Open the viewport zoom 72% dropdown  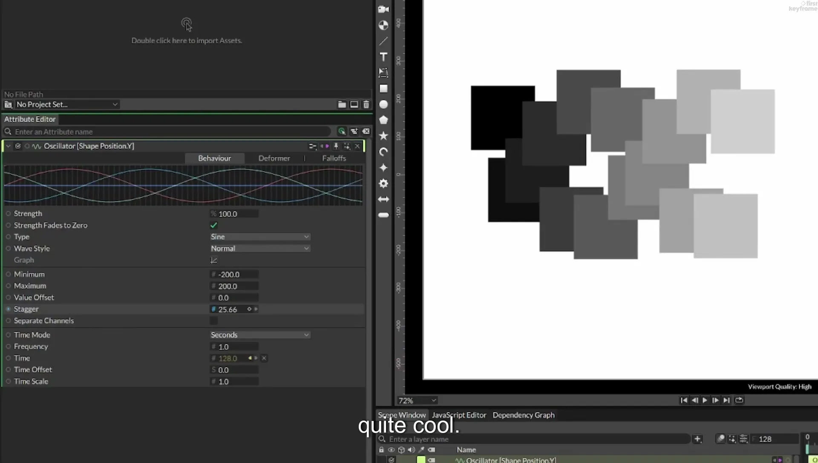click(x=417, y=400)
